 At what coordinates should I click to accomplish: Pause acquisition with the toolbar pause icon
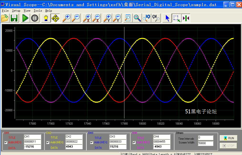tap(35, 18)
